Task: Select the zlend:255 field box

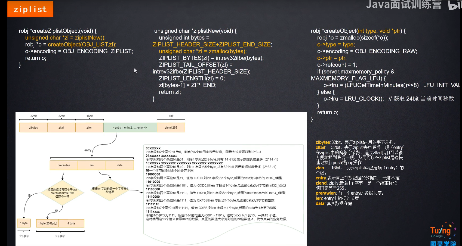Action: tap(171, 127)
